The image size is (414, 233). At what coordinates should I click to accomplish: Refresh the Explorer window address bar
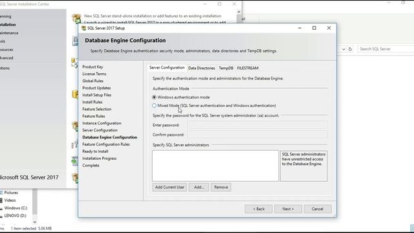[x=350, y=49]
